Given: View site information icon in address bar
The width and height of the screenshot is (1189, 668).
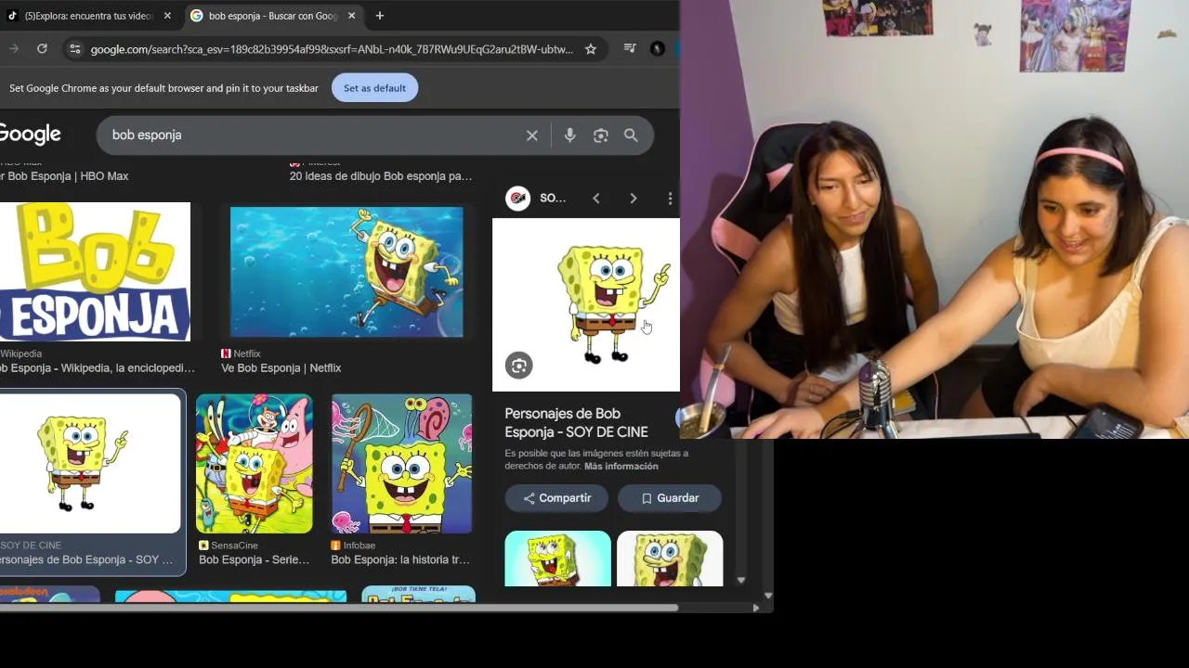Looking at the screenshot, I should coord(75,49).
